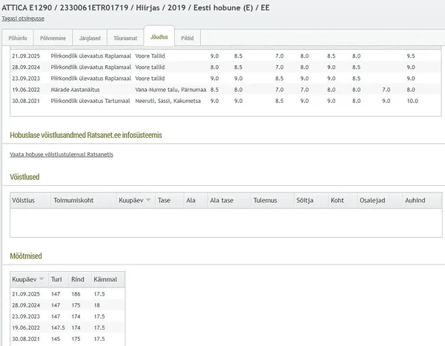
Task: Select the Jõudlus tab
Action: (x=158, y=36)
